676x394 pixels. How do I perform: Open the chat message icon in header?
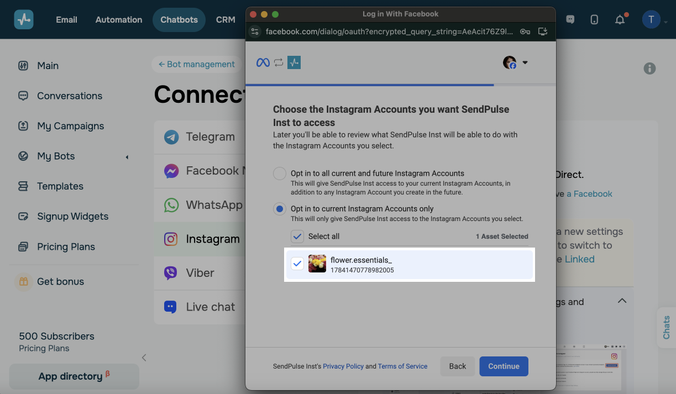570,19
